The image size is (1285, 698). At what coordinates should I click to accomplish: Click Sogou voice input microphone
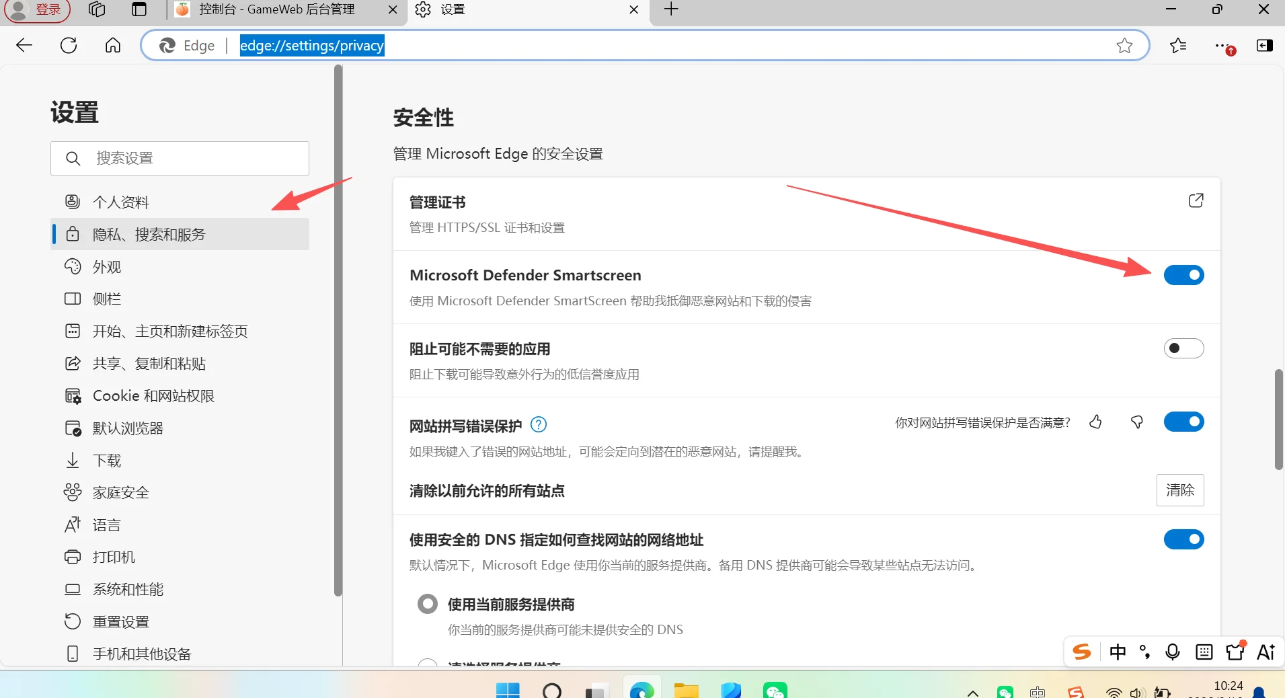click(x=1173, y=652)
